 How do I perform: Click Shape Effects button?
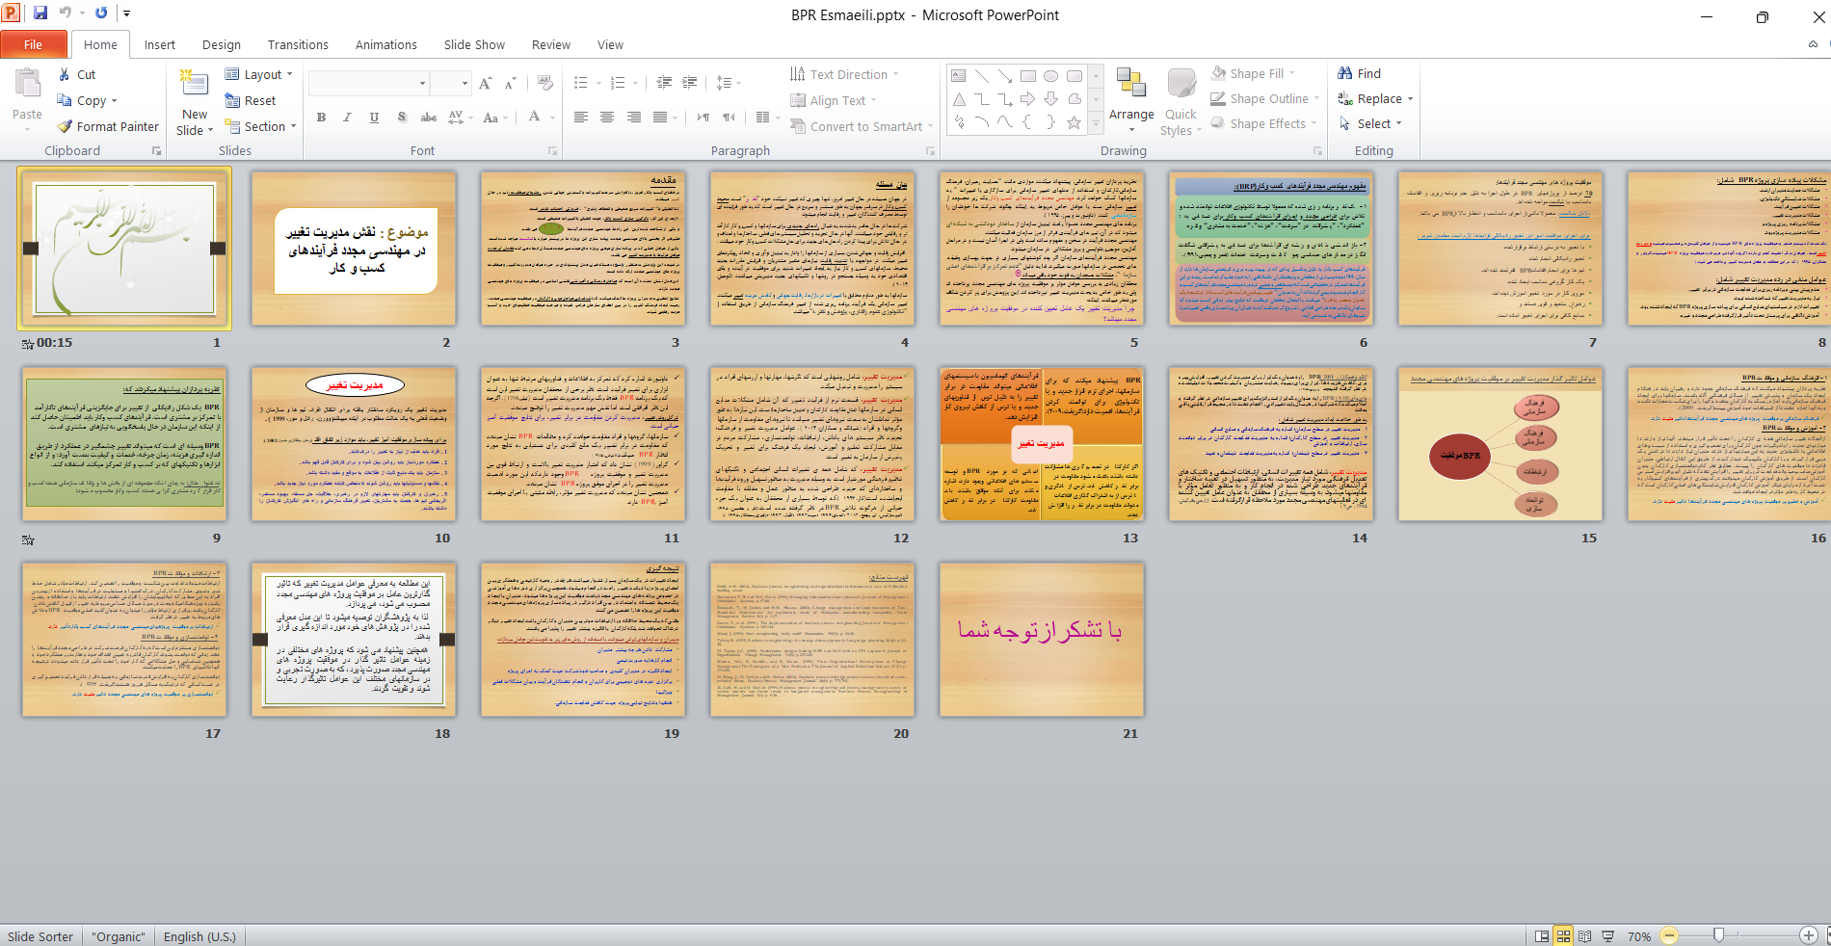1264,123
